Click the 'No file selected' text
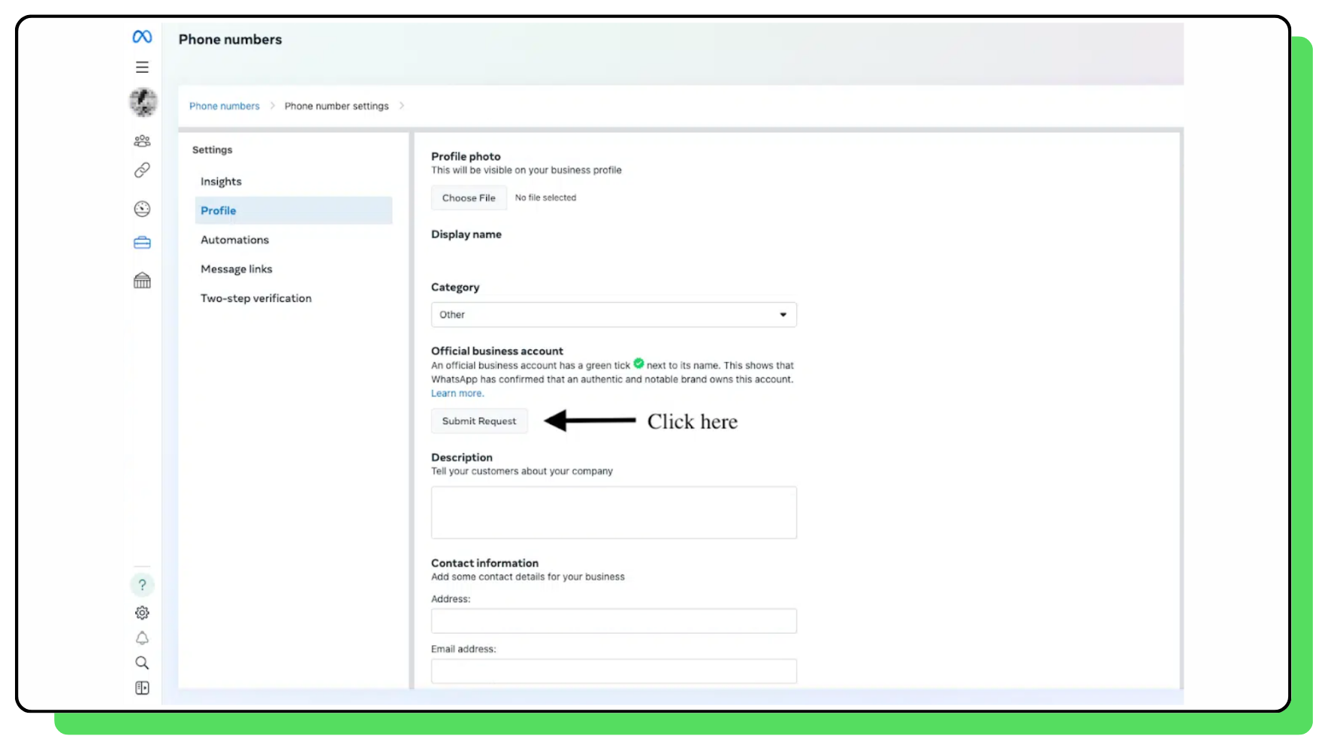Screen dimensions: 1334x754 click(x=545, y=198)
